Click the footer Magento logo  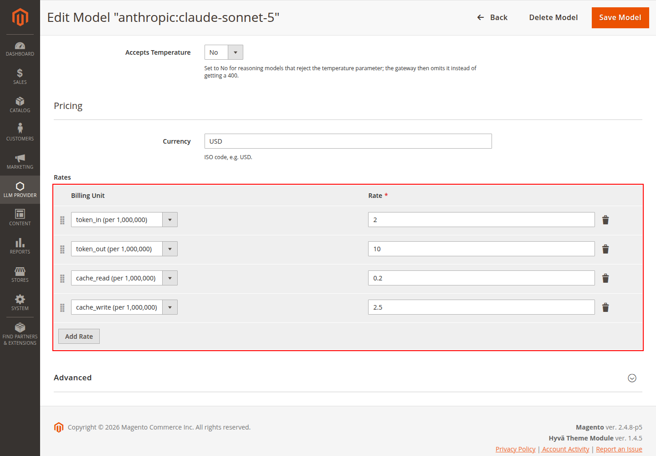point(59,427)
